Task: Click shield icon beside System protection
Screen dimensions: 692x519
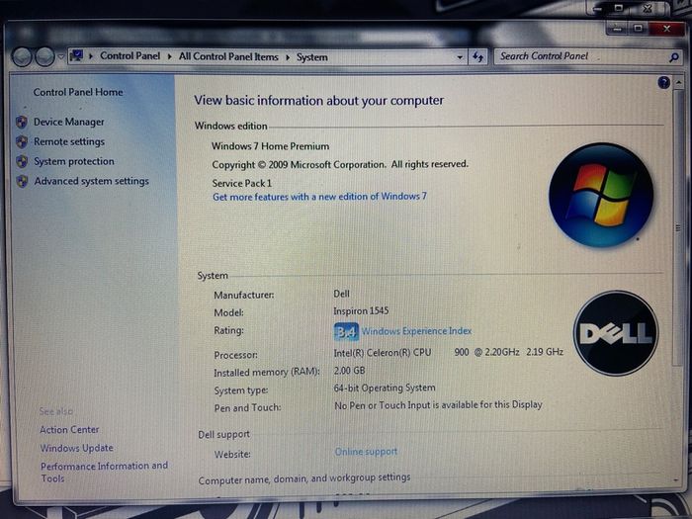Action: (22, 161)
